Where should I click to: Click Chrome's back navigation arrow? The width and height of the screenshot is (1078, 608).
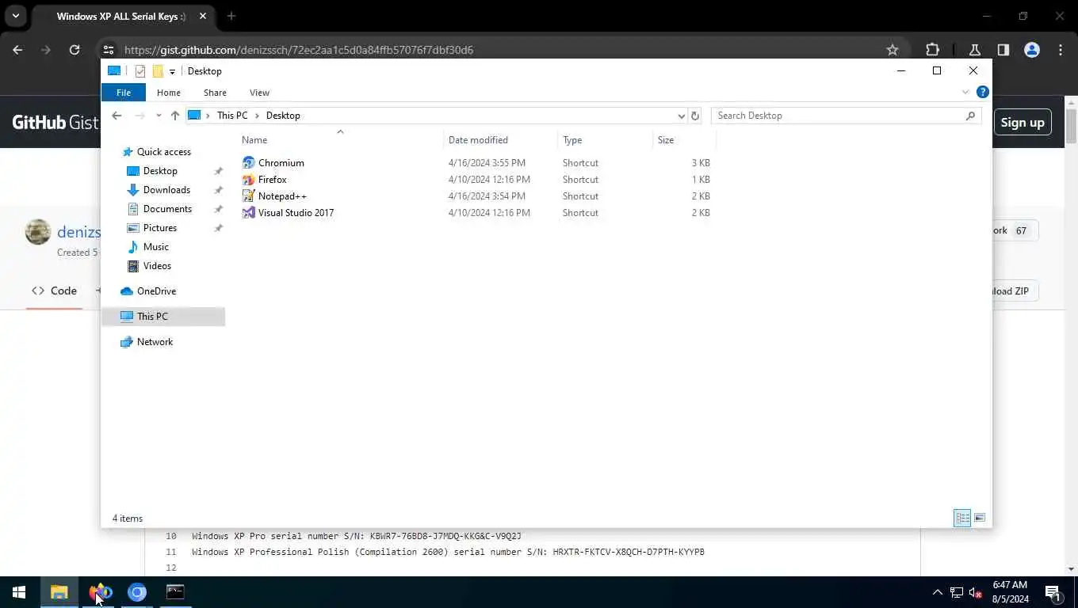coord(17,50)
